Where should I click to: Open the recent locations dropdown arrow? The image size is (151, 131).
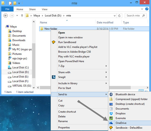[17, 16]
